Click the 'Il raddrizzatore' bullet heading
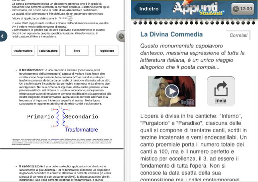Screen dimensions: 258x182 point(32,166)
